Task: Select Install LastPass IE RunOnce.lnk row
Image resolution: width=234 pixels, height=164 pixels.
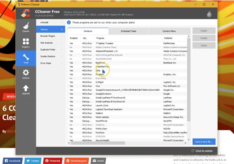Action: (x=128, y=102)
